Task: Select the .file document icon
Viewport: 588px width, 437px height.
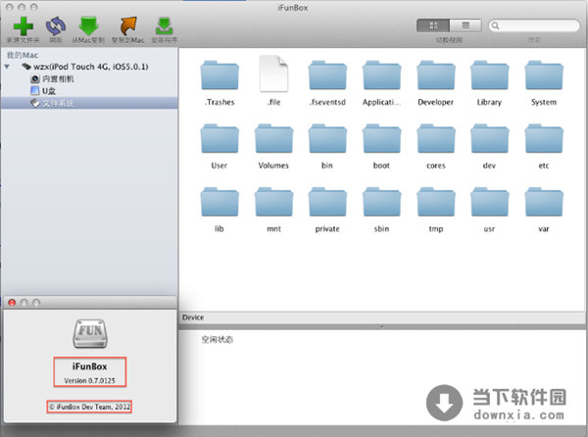Action: pyautogui.click(x=273, y=73)
